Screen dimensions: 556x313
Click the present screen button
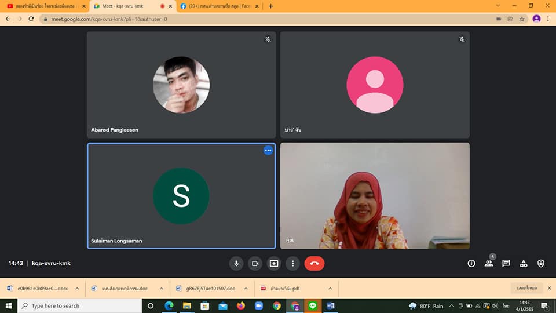[x=274, y=263]
